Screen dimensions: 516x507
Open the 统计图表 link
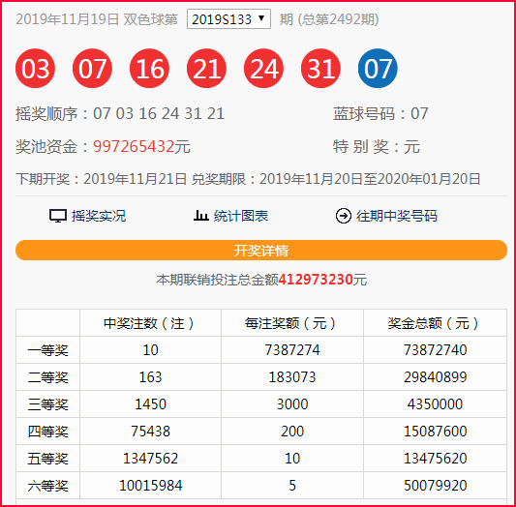pyautogui.click(x=241, y=216)
